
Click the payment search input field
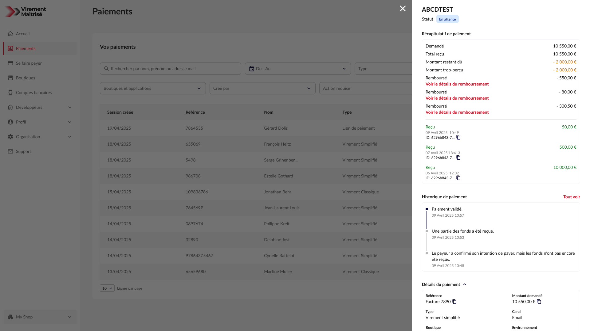(x=170, y=69)
